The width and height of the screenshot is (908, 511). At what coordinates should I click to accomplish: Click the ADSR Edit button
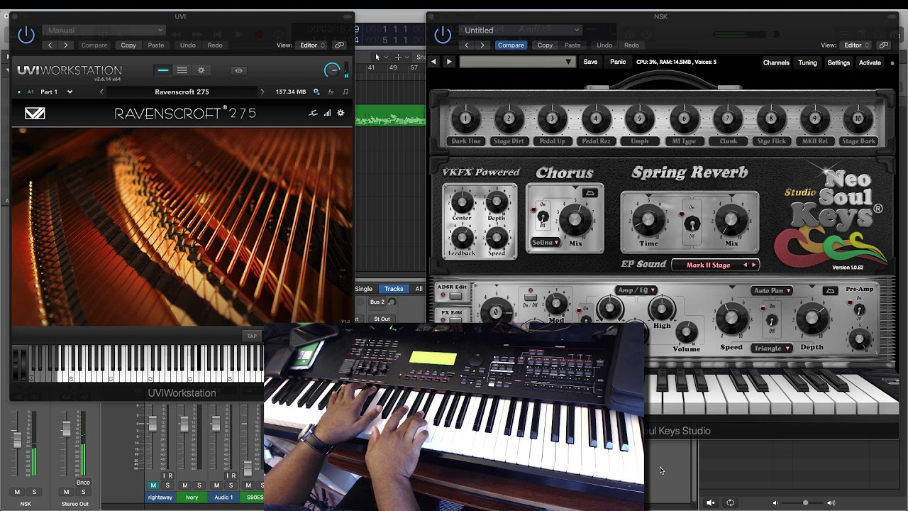(x=452, y=292)
